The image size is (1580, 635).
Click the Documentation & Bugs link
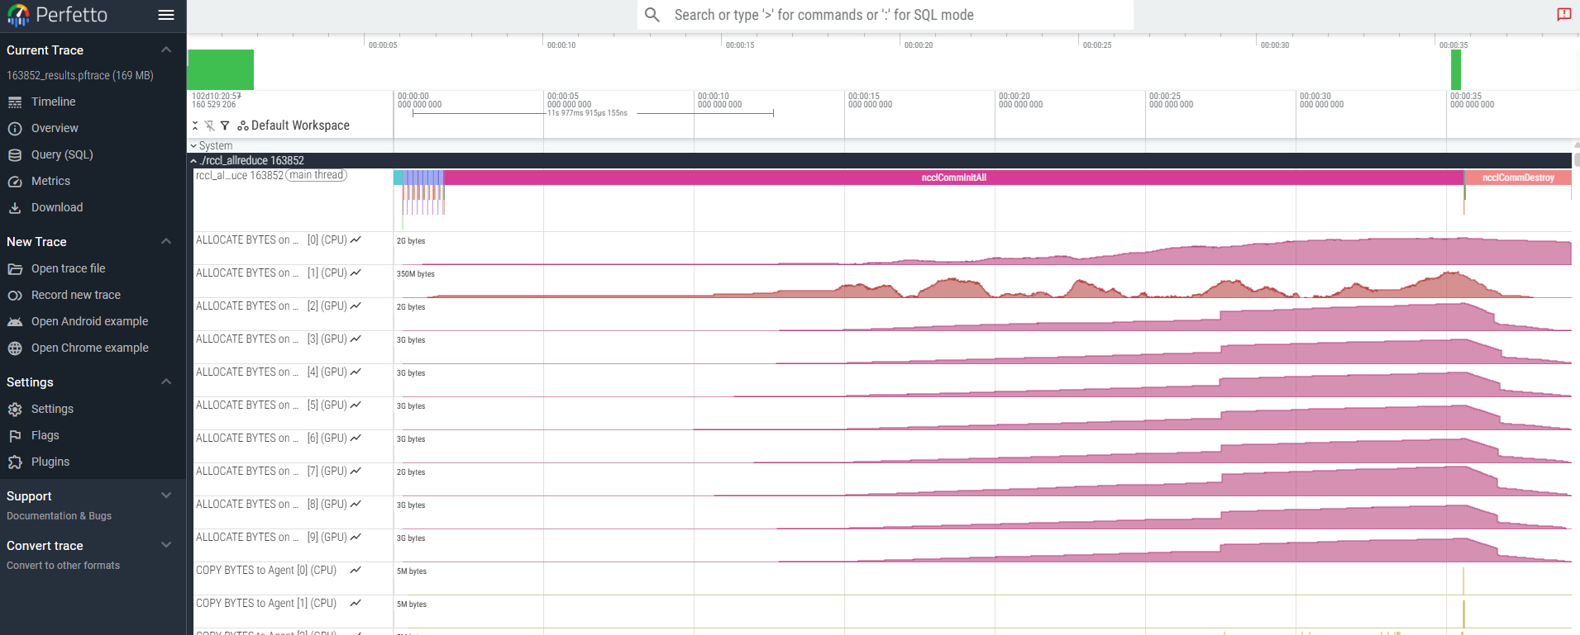click(59, 516)
